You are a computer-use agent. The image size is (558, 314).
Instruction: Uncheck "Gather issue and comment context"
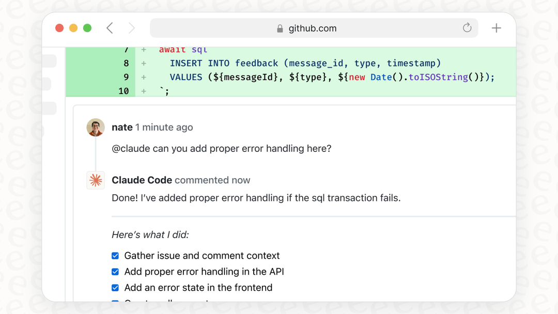click(115, 256)
